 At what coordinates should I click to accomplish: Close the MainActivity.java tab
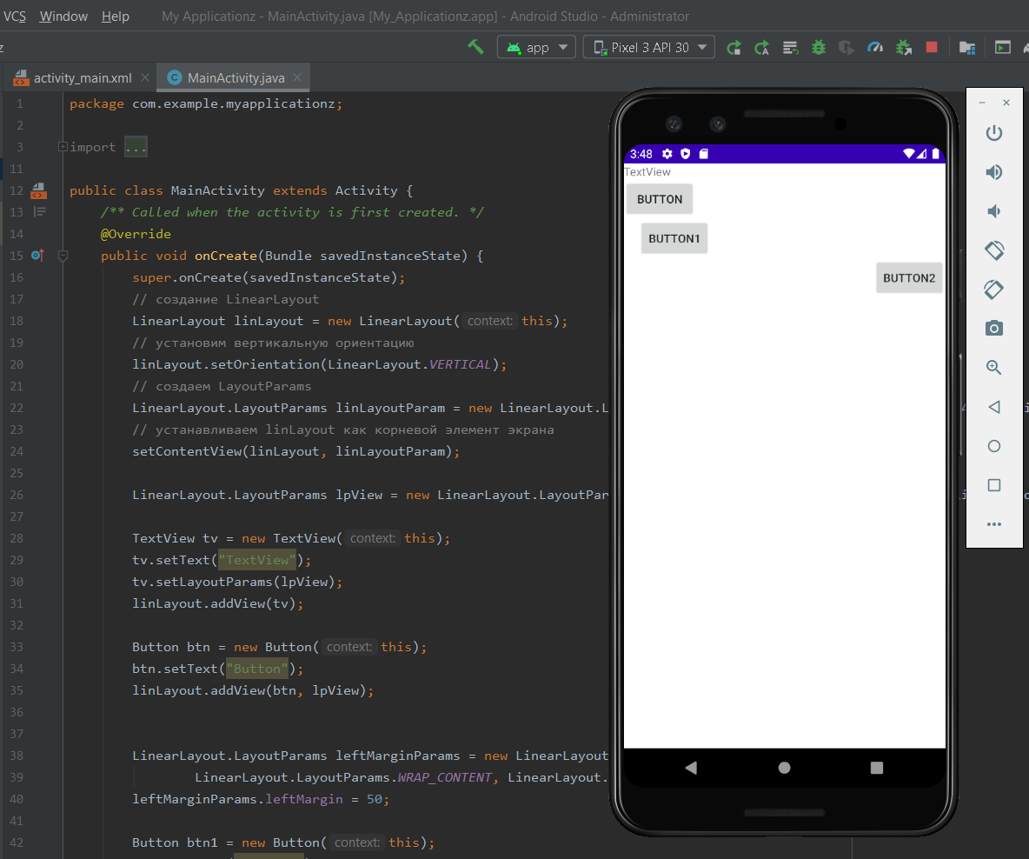click(x=298, y=78)
